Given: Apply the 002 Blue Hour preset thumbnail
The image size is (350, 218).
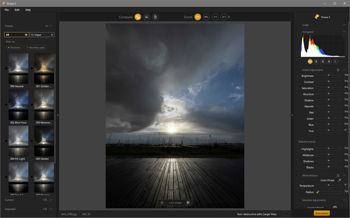Looking at the screenshot, I should [18, 105].
